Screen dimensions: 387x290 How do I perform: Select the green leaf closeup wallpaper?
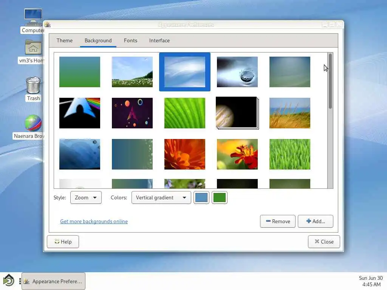(x=184, y=113)
